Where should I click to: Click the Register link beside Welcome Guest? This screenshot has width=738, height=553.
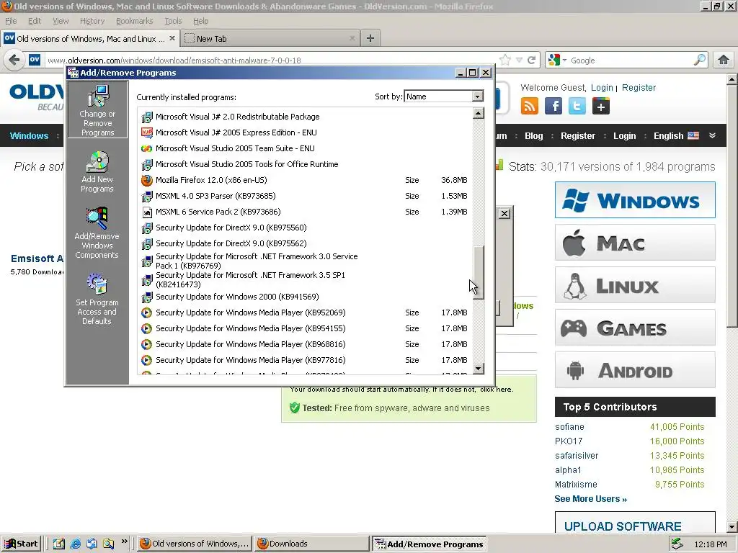(639, 87)
